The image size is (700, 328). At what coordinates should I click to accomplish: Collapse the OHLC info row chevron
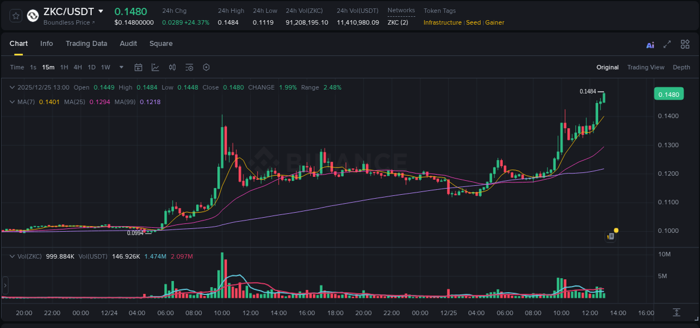click(x=11, y=87)
